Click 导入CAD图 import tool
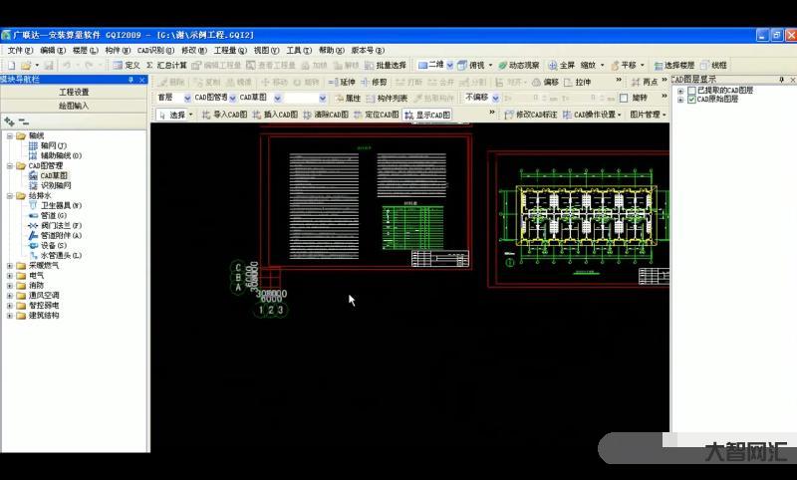The height and width of the screenshot is (480, 797). (x=224, y=115)
